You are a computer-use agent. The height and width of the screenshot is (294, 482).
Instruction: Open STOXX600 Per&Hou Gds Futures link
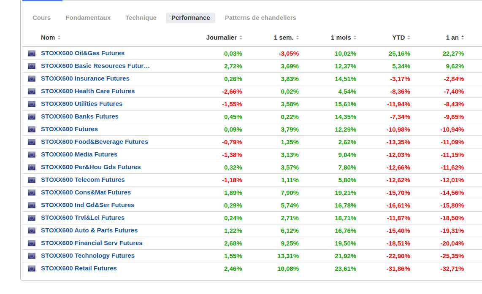pyautogui.click(x=91, y=167)
